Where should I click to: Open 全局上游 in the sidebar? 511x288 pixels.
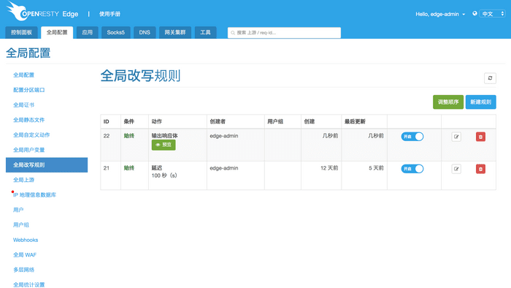(x=23, y=180)
